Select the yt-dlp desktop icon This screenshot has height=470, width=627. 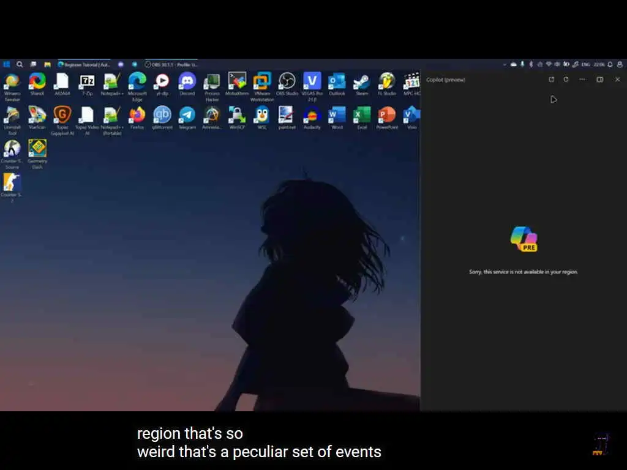click(162, 84)
